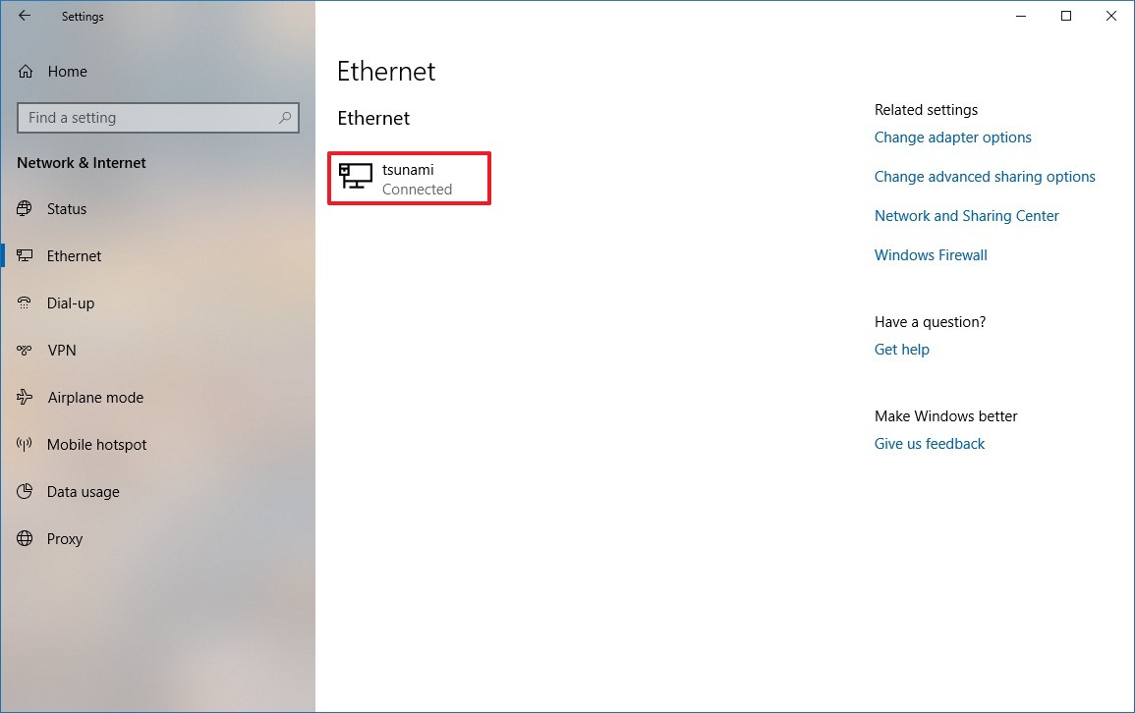Viewport: 1135px width, 713px height.
Task: Click the Airplane mode icon
Action: pos(24,397)
